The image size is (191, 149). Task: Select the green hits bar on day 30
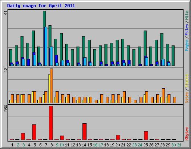(x=173, y=56)
